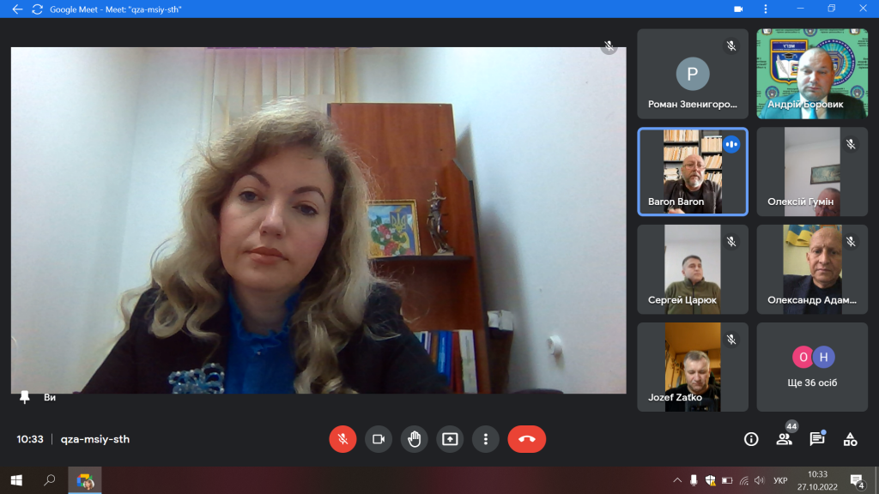Raise hand in the meeting

point(415,439)
